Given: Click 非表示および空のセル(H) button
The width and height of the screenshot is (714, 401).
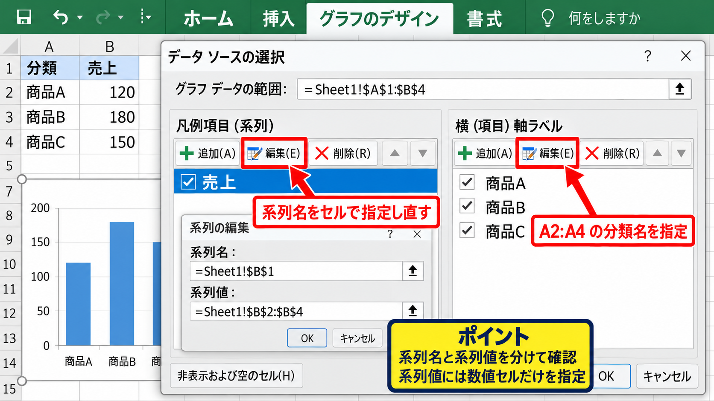Looking at the screenshot, I should click(236, 375).
